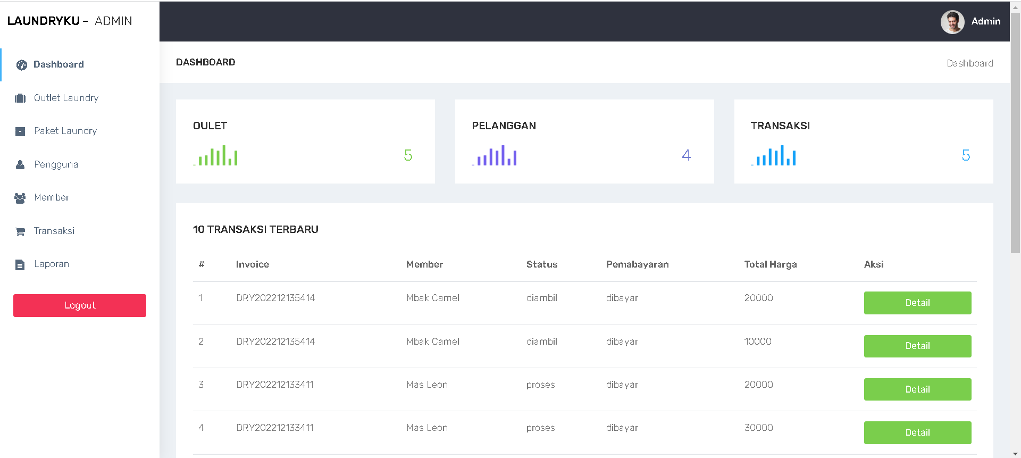Open Detail for the 20000 Mbak Camel transaction
Viewport: 1021px width, 458px height.
point(917,303)
